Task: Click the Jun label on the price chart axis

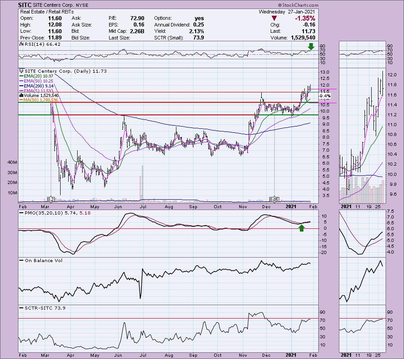Action: [x=118, y=207]
